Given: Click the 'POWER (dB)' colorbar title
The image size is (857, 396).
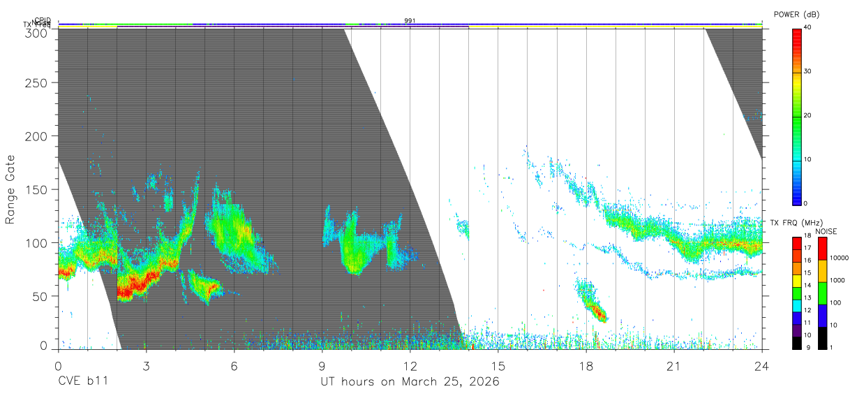Looking at the screenshot, I should coord(796,14).
